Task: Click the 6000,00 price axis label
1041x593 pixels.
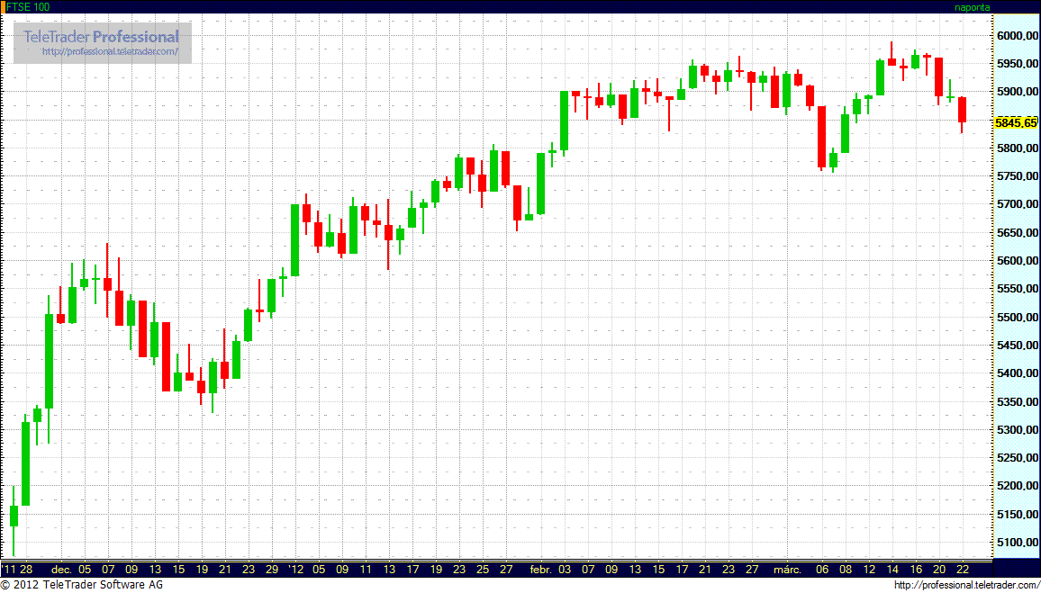Action: [x=1016, y=35]
